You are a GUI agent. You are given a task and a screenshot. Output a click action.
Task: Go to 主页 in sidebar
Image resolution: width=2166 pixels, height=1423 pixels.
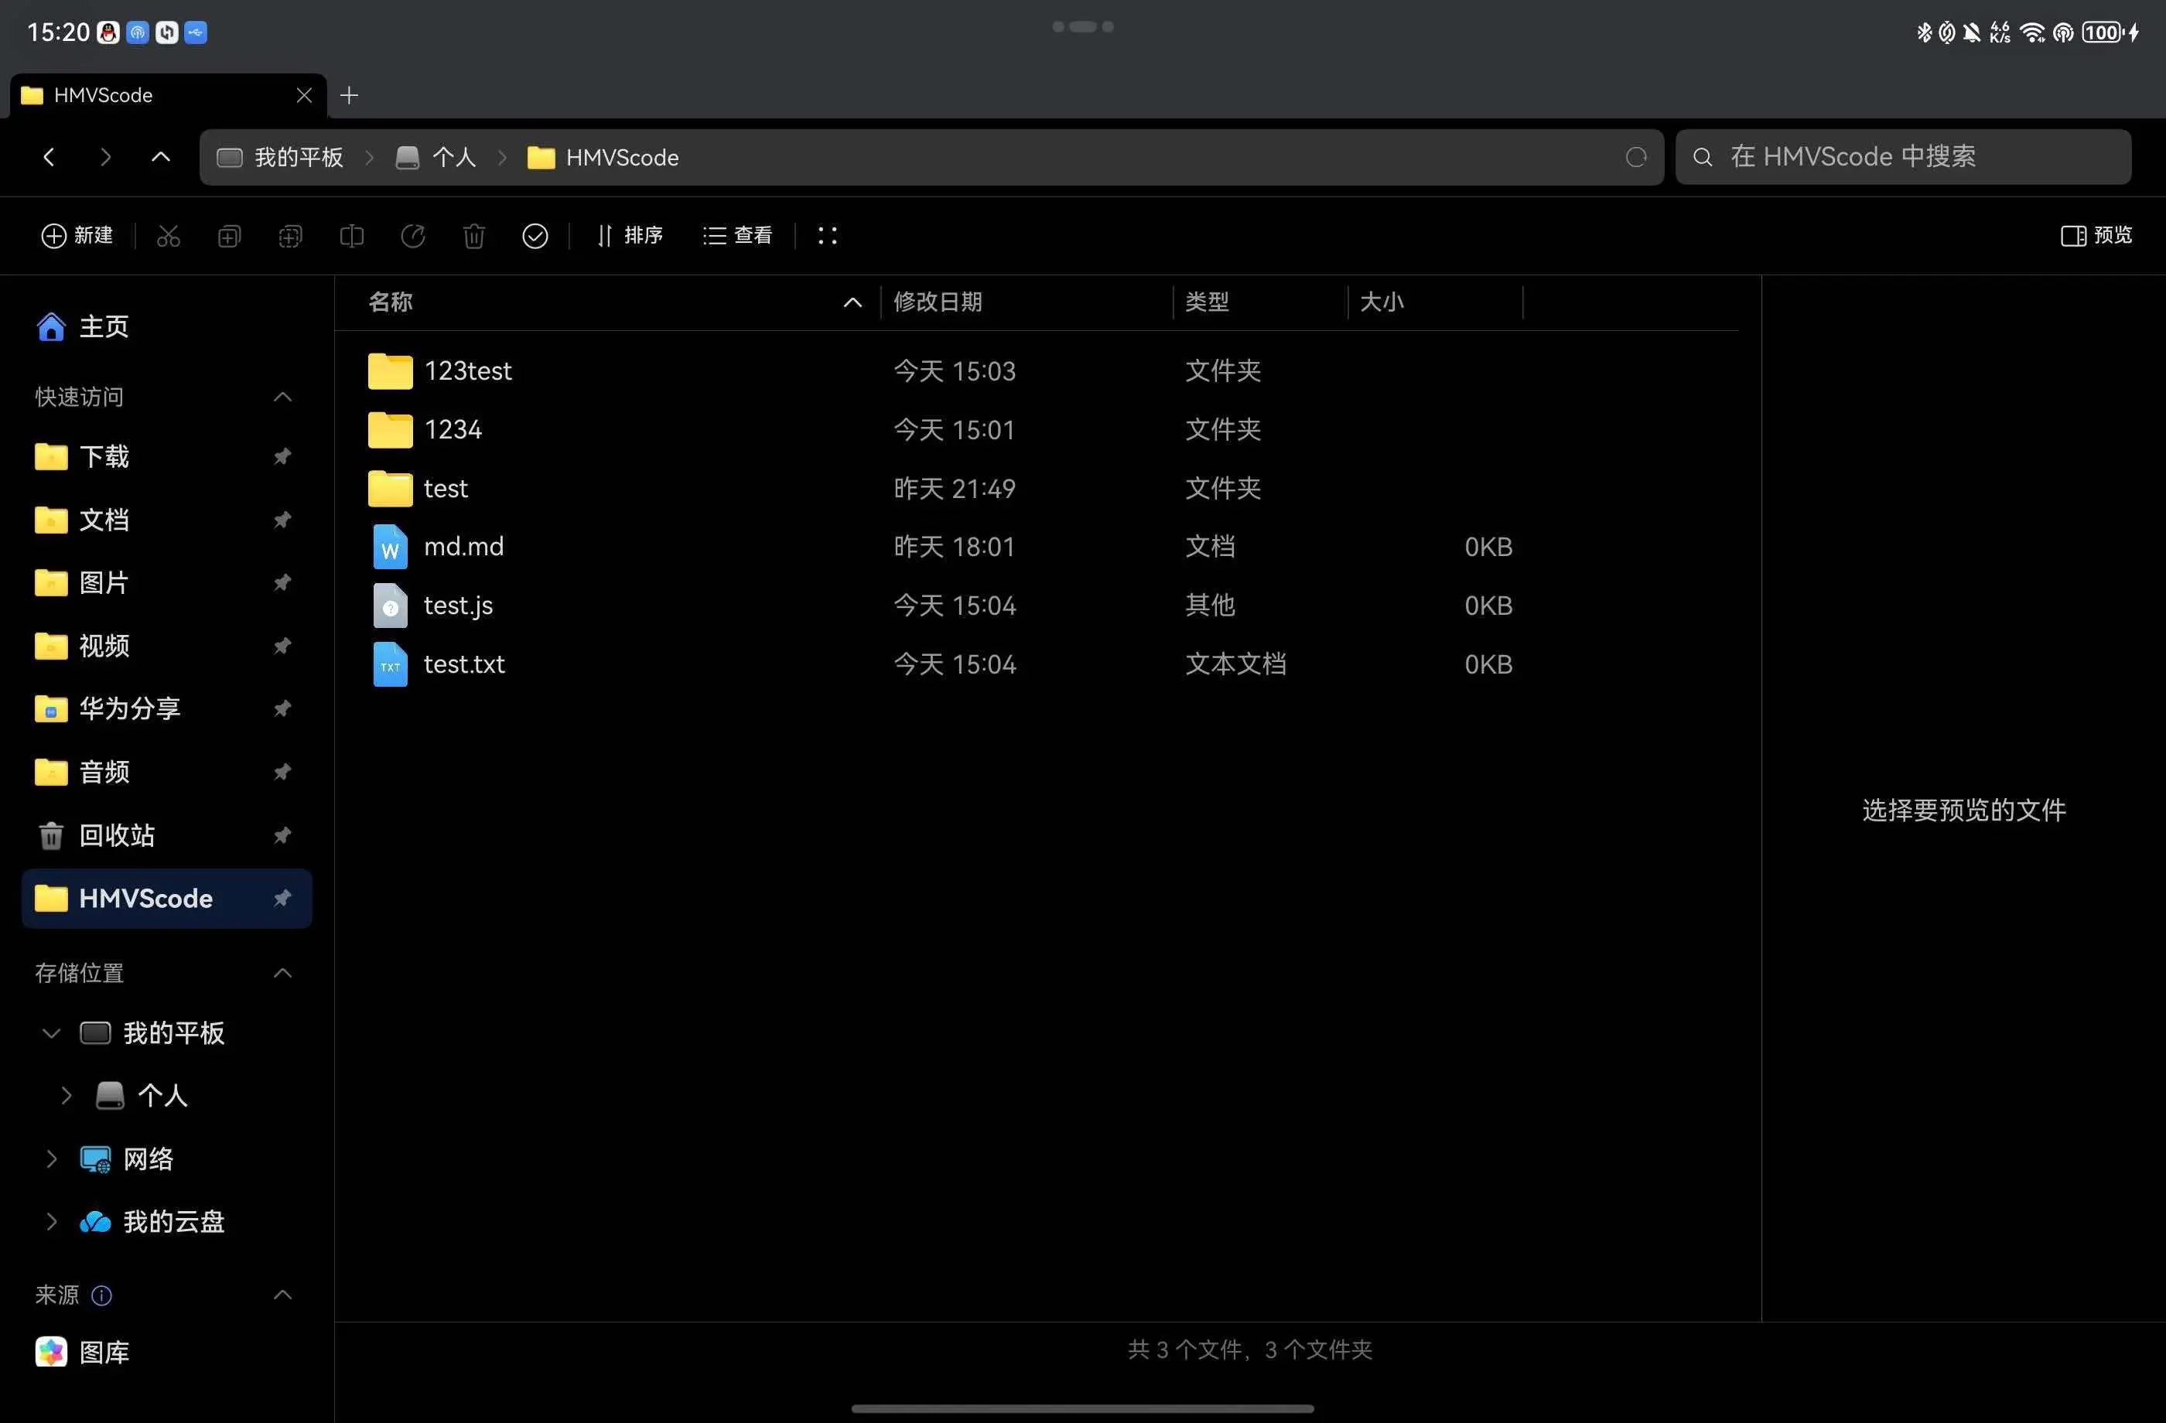coord(103,326)
